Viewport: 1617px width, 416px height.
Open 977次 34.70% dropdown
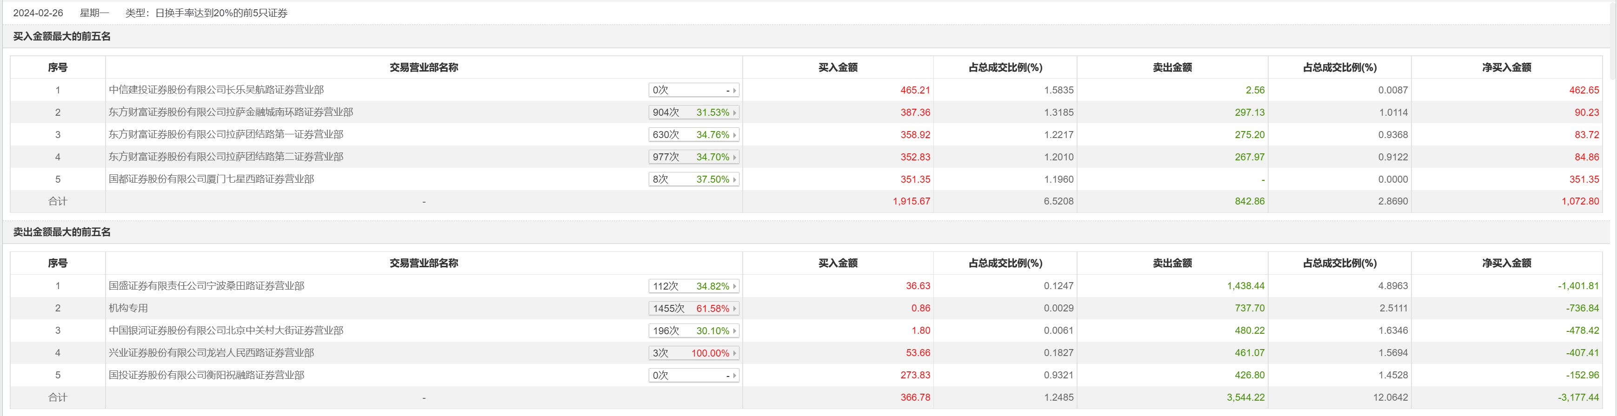pos(693,157)
